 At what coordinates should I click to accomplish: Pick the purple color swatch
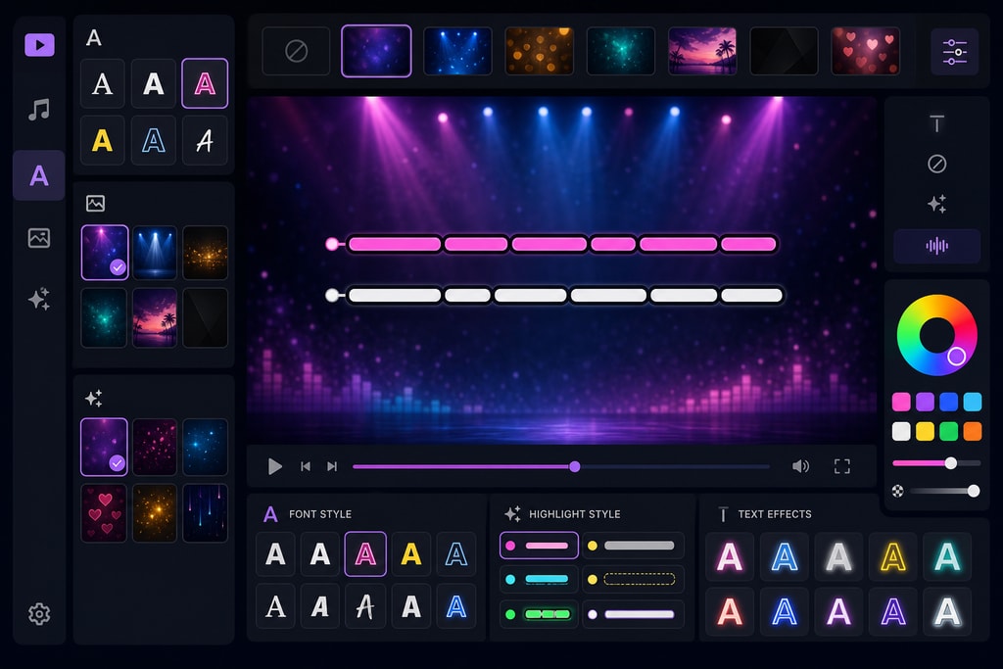[925, 402]
